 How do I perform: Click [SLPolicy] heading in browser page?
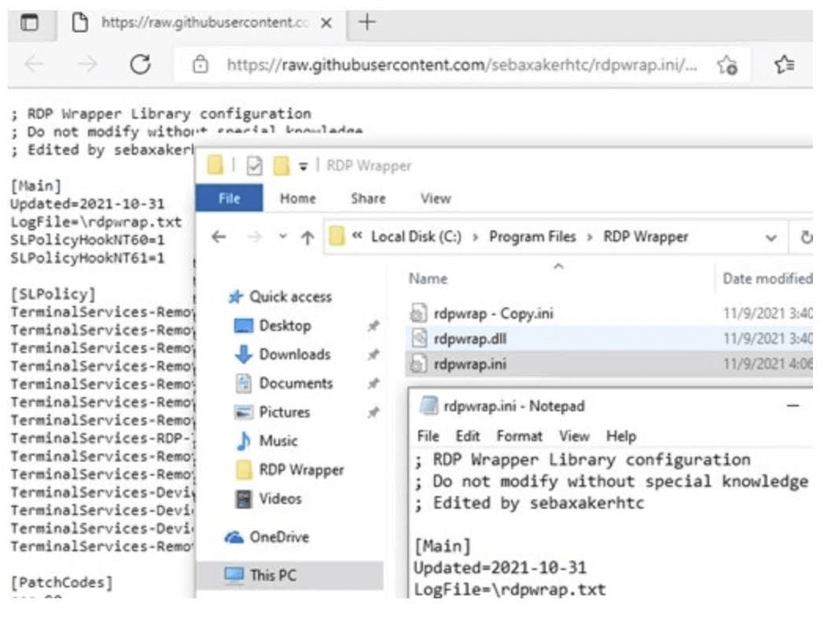tap(53, 294)
